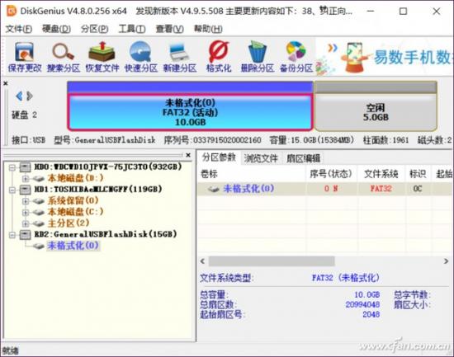The image size is (454, 357).
Task: Select HD1:TOSHIBA disk label
Action: tap(98, 190)
